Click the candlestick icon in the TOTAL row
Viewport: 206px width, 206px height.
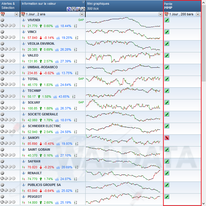coord(24,85)
